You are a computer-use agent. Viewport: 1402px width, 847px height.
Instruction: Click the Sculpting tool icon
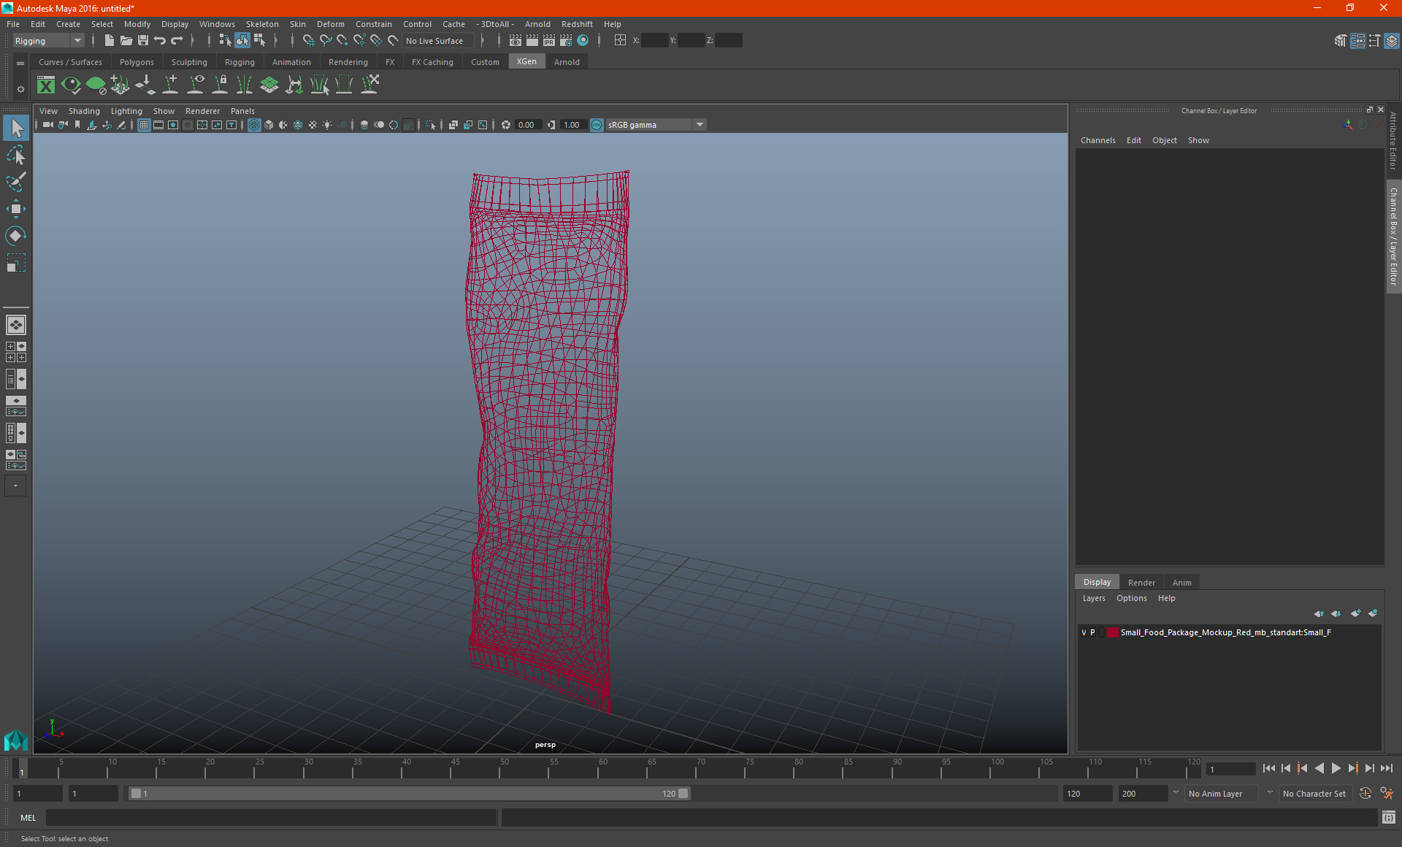click(188, 61)
